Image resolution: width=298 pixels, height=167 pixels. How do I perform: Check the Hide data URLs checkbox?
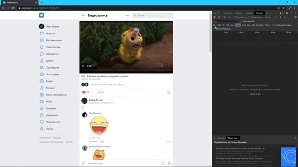pyautogui.click(x=241, y=21)
